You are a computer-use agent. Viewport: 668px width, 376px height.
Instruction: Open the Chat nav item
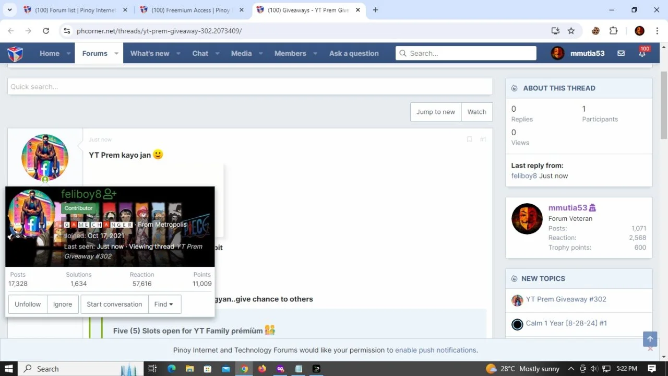200,53
